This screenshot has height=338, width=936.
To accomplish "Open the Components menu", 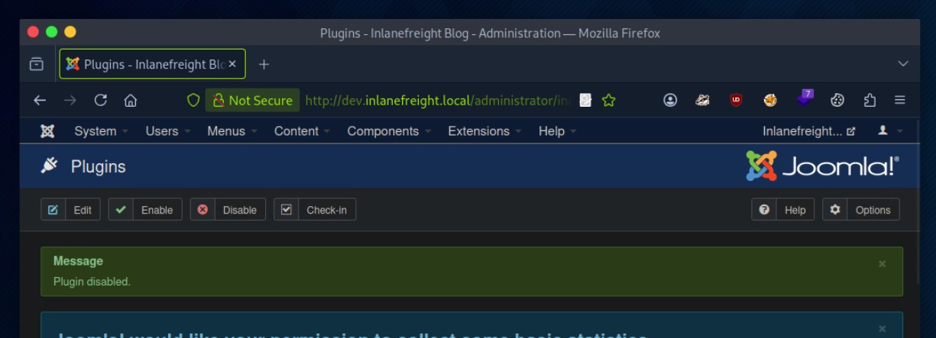I will click(x=389, y=131).
